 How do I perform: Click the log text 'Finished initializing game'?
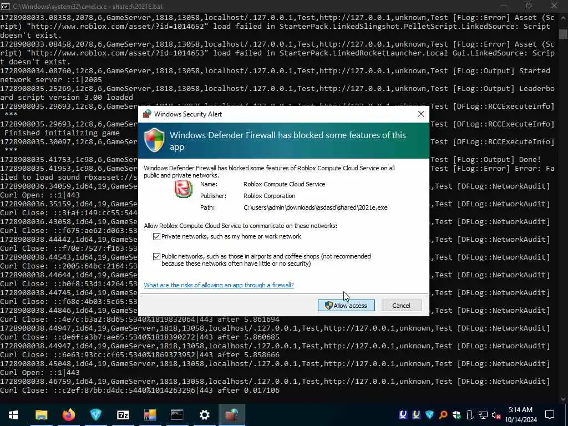(x=62, y=133)
